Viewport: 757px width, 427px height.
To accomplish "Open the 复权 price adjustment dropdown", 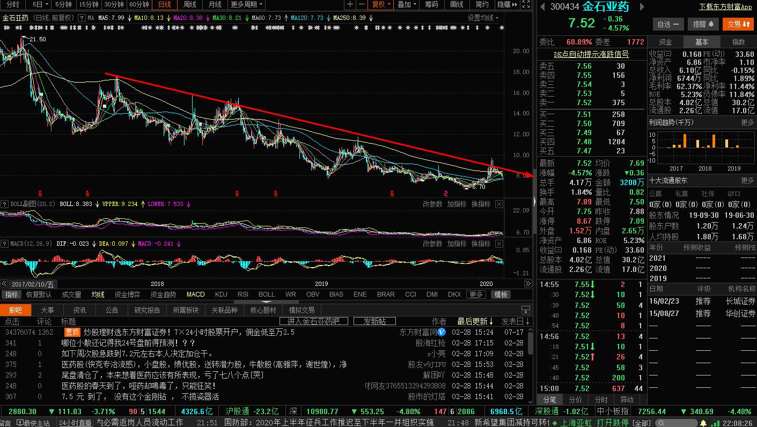I will [380, 5].
